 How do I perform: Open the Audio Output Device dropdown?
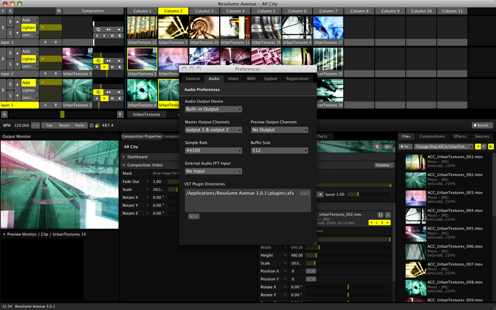pyautogui.click(x=213, y=109)
